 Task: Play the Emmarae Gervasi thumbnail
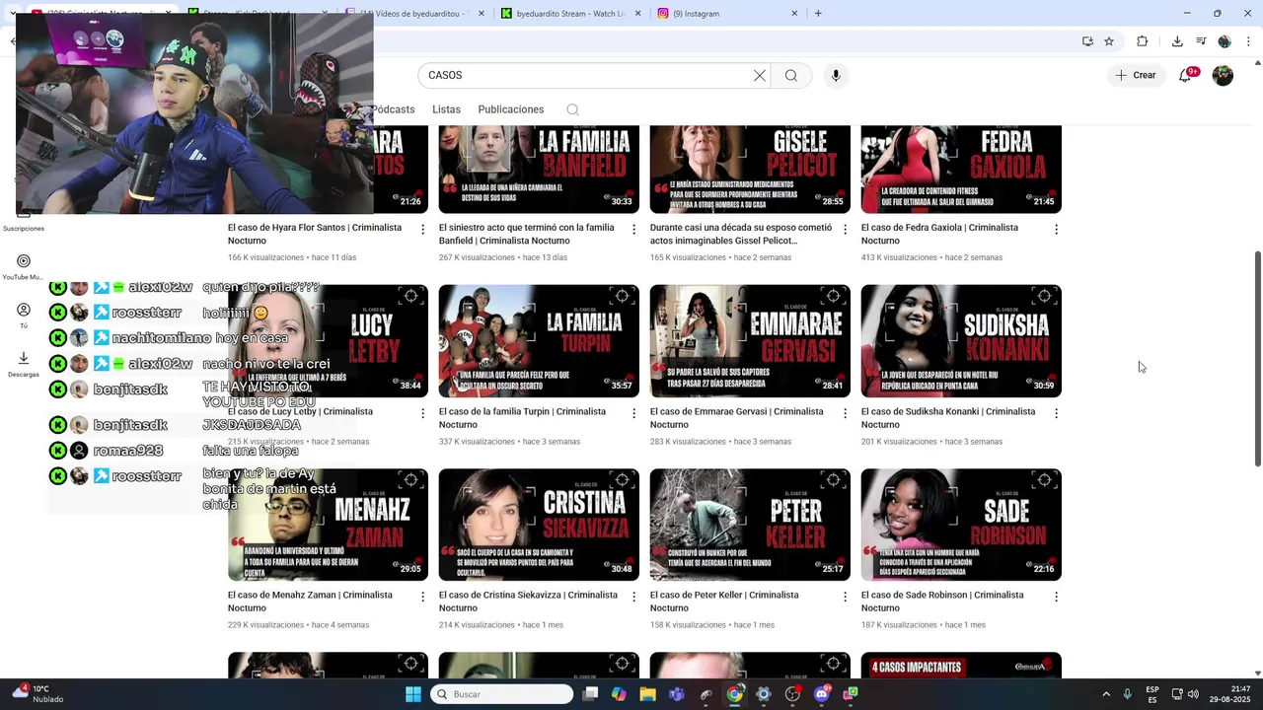pos(750,341)
